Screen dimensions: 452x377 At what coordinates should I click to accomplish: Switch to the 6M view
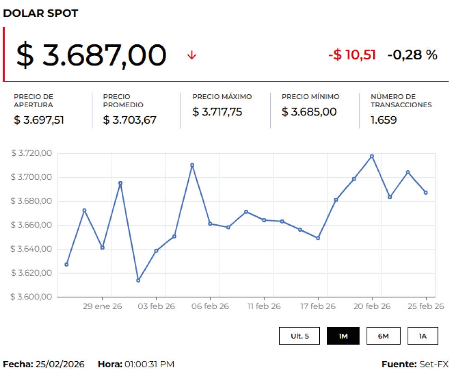pyautogui.click(x=384, y=336)
